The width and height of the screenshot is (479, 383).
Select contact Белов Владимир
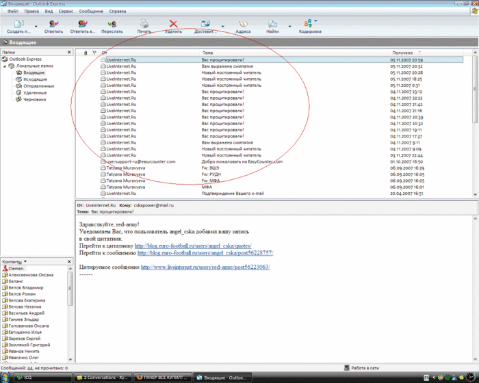coord(26,288)
